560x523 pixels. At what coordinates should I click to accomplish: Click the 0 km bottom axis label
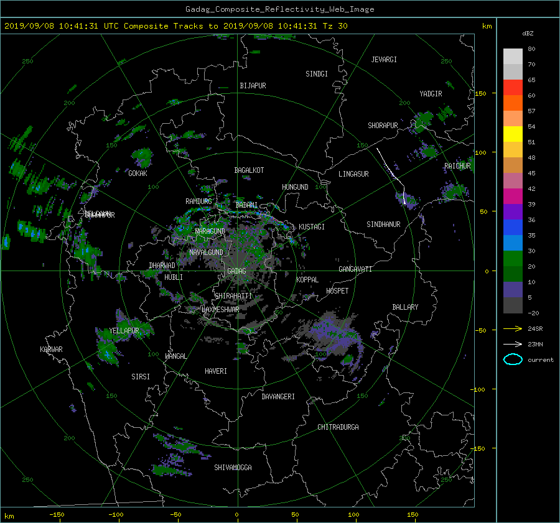(237, 515)
